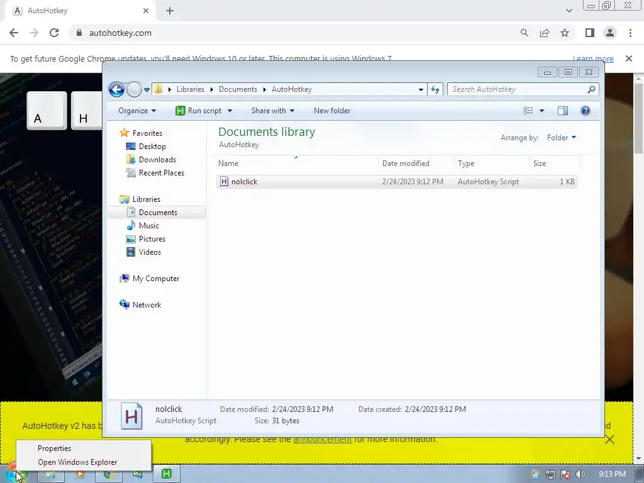Sort by Type column header
The image size is (644, 483).
[491, 163]
